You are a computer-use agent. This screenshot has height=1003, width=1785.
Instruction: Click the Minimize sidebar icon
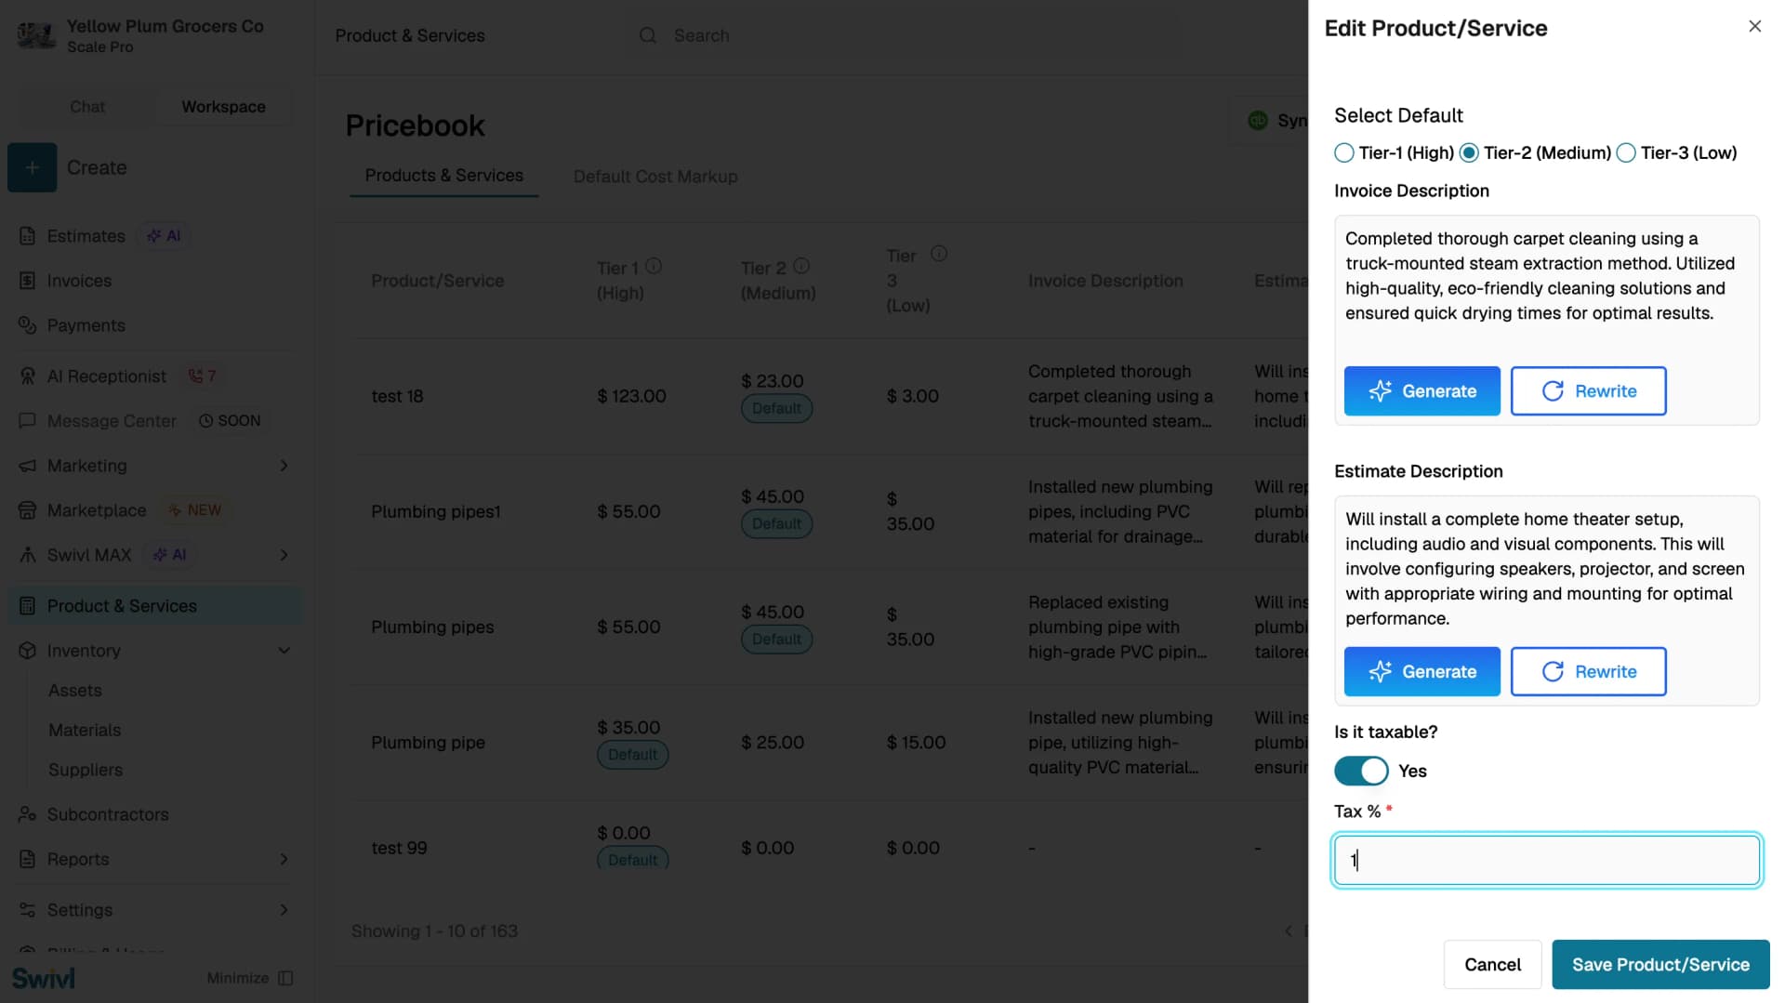tap(286, 978)
